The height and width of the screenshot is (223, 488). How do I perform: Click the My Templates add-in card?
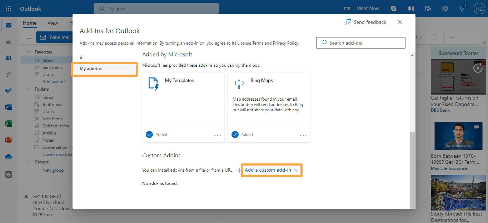pos(183,107)
